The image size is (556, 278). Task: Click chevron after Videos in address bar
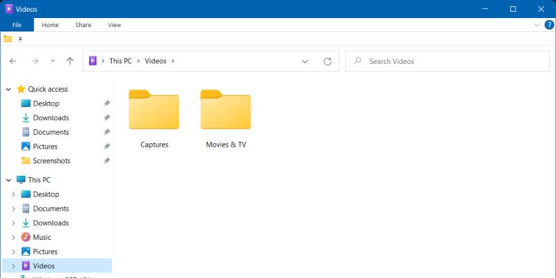pos(172,61)
